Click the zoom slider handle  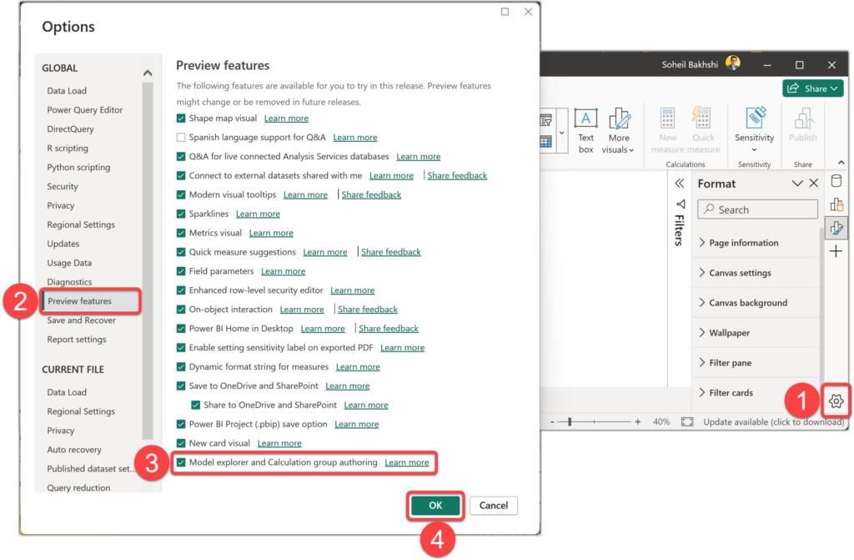(570, 422)
